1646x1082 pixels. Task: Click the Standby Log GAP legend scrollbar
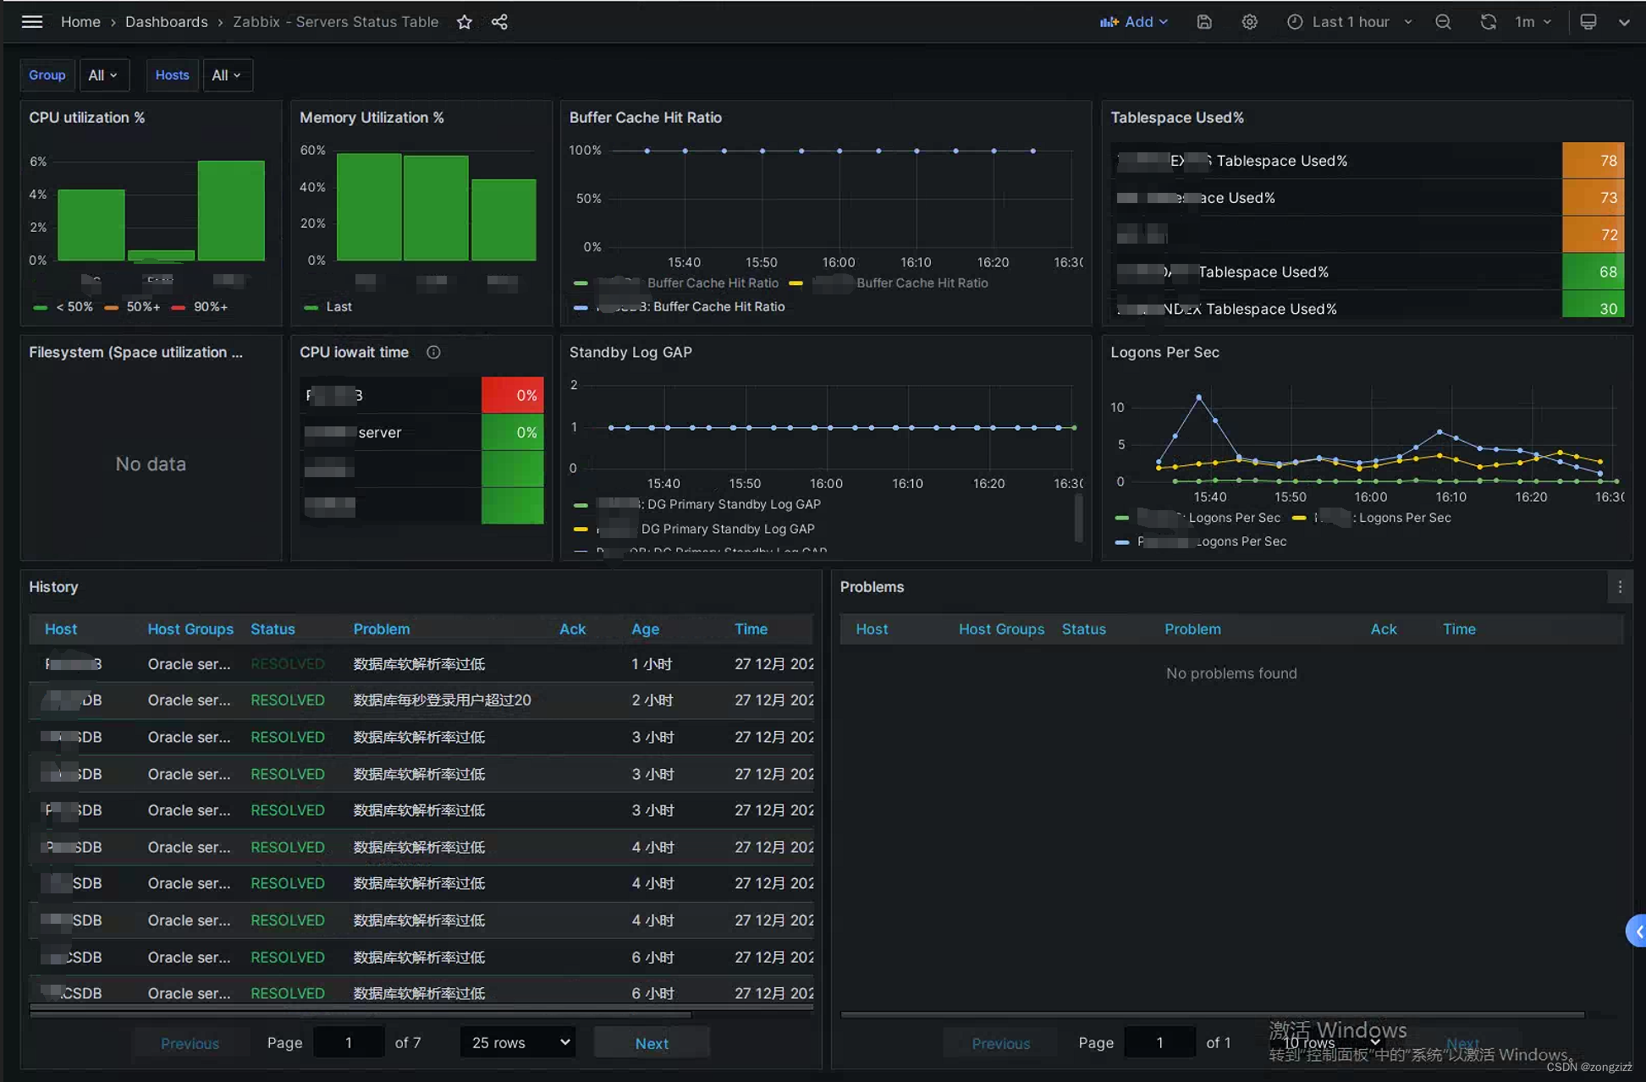pyautogui.click(x=1078, y=518)
